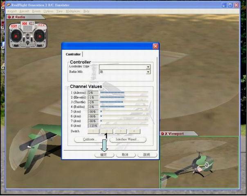This screenshot has width=247, height=196.
Task: Expand the Radio Mfr. dropdown showing JR
Action: (148, 72)
